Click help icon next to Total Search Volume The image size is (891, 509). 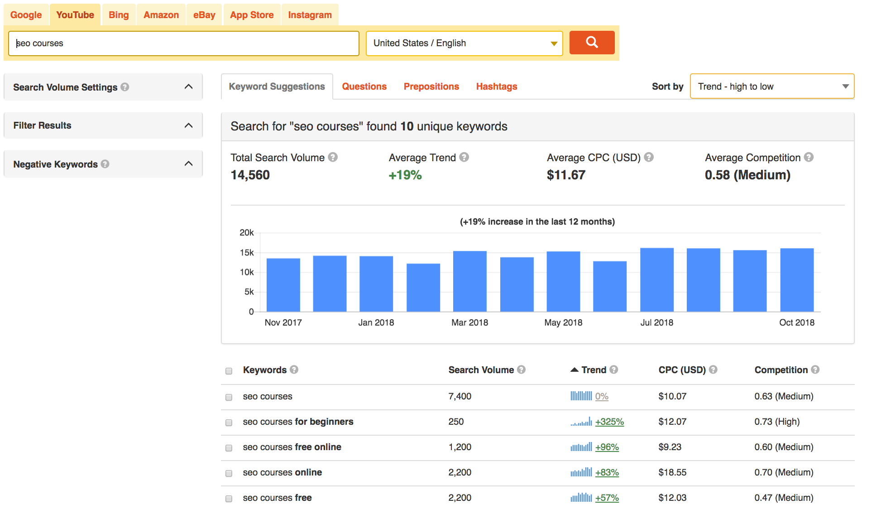click(333, 157)
